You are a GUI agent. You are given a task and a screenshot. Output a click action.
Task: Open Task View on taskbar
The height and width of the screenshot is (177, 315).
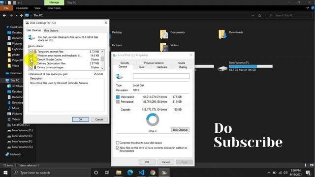[x=107, y=173]
